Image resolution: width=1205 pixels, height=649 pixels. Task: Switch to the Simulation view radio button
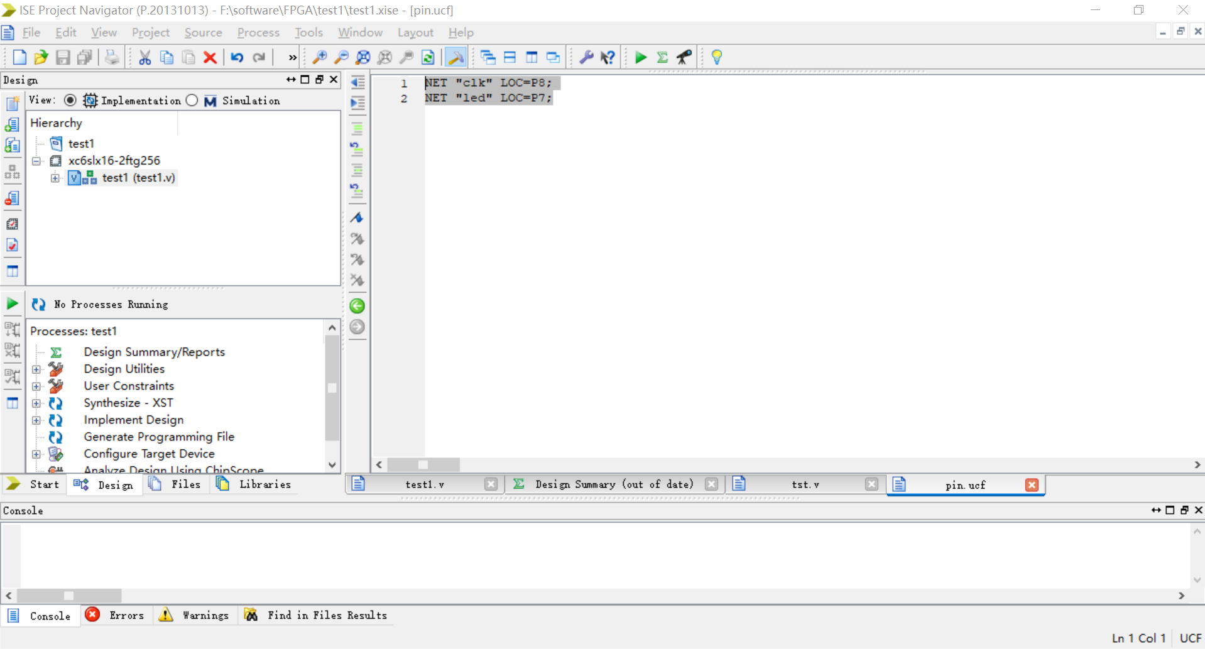tap(192, 100)
